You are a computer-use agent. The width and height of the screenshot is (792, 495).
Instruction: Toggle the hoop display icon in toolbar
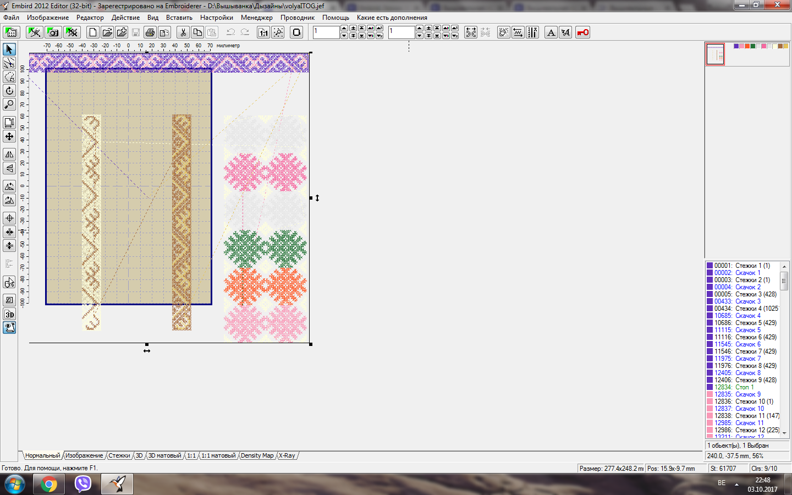pyautogui.click(x=296, y=32)
